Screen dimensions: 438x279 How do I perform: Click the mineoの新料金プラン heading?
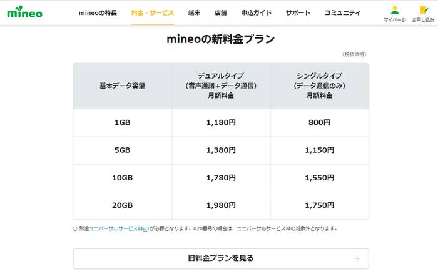click(221, 39)
